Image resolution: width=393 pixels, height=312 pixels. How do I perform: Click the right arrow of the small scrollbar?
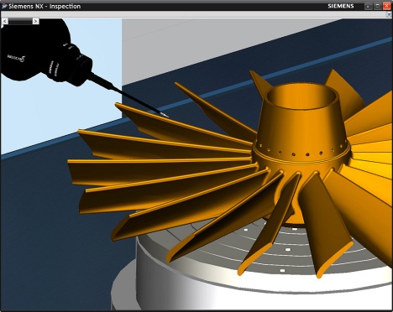click(x=35, y=21)
